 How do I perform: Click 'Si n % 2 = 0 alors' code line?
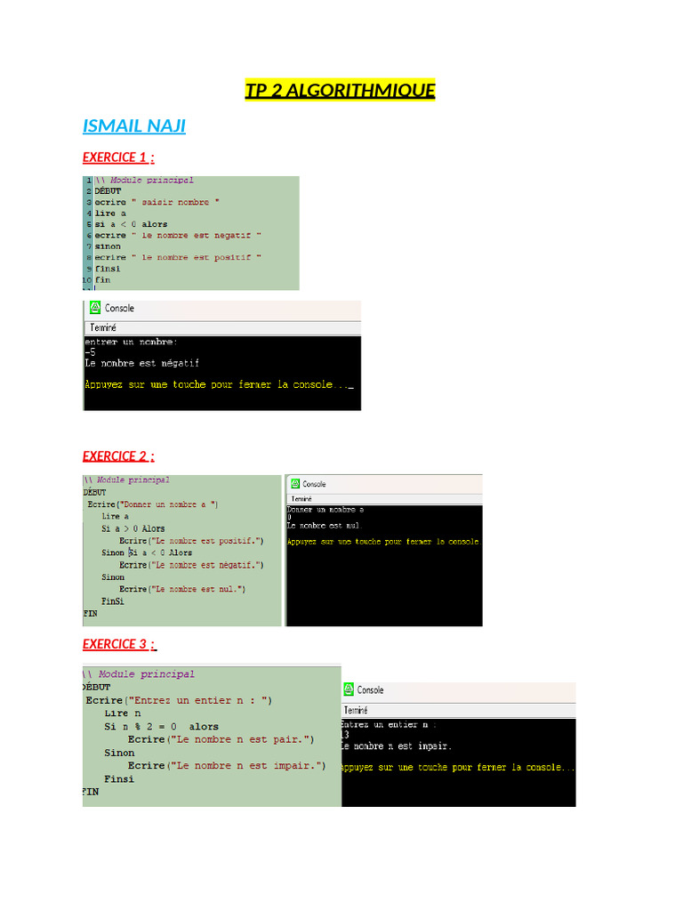pyautogui.click(x=162, y=726)
